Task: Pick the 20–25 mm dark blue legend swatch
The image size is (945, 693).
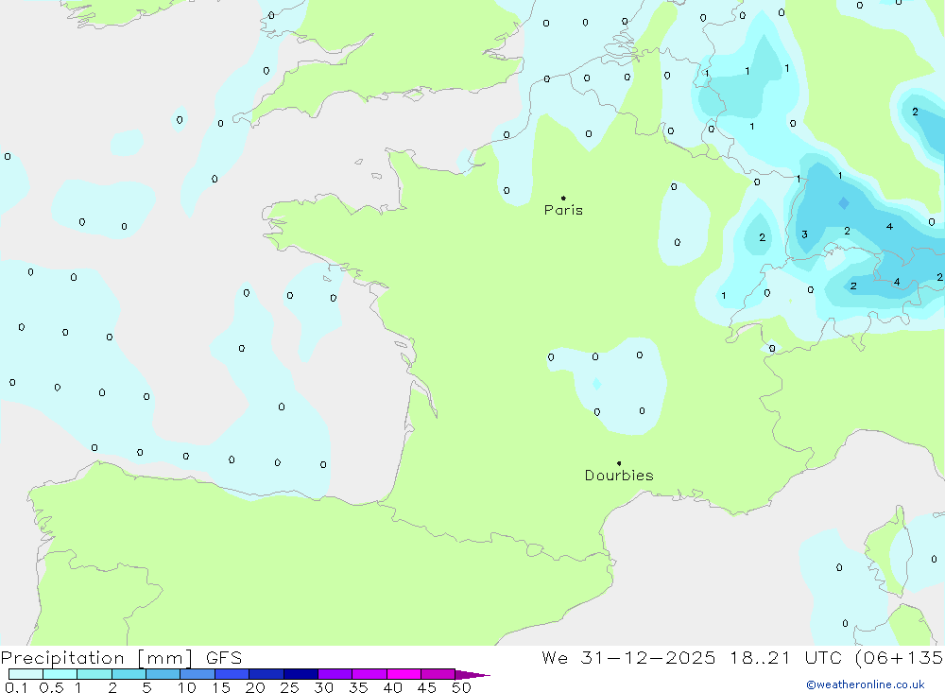Action: 266,674
